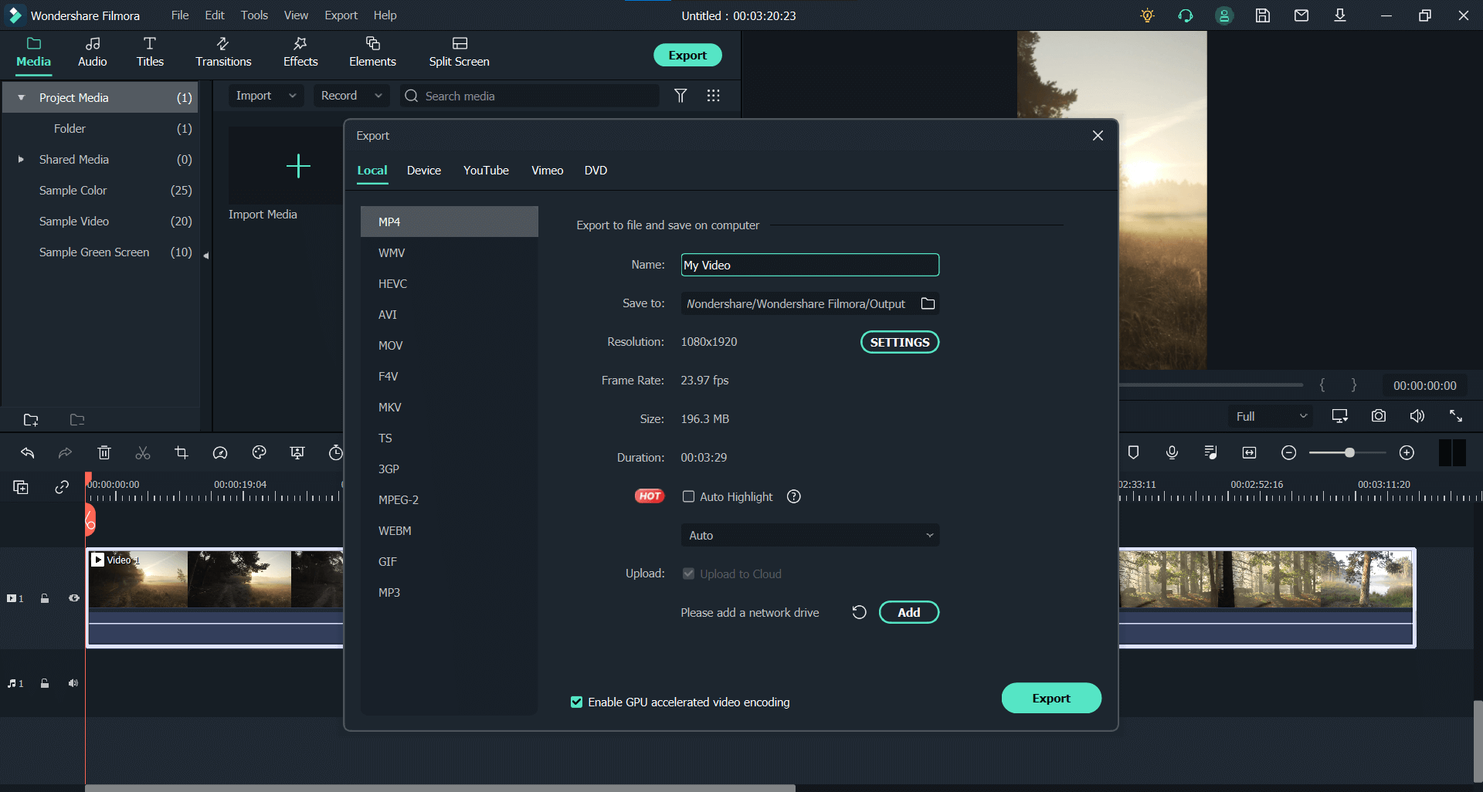The width and height of the screenshot is (1483, 792).
Task: Mute audio track 1 speaker icon
Action: 73,683
